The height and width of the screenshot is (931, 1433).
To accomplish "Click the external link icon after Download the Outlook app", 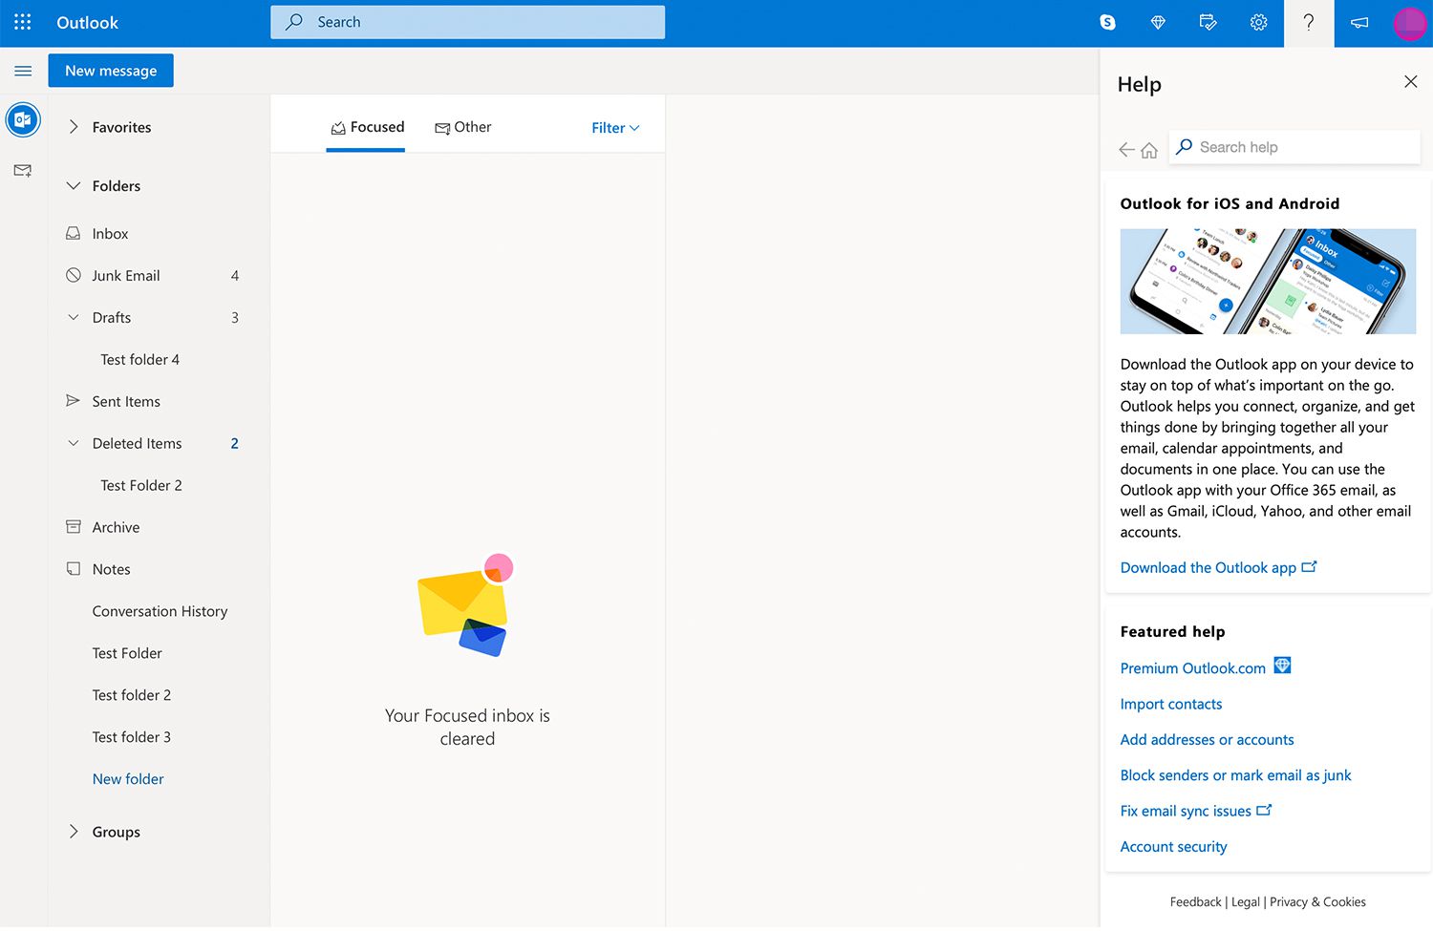I will (x=1310, y=566).
